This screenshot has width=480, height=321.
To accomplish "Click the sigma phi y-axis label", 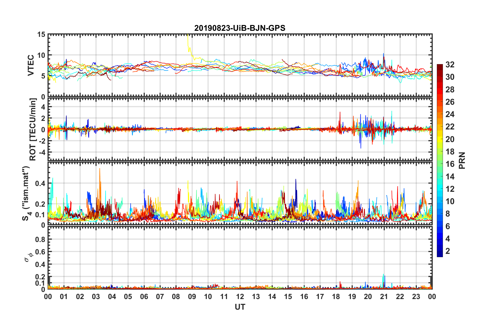I will tap(29, 258).
